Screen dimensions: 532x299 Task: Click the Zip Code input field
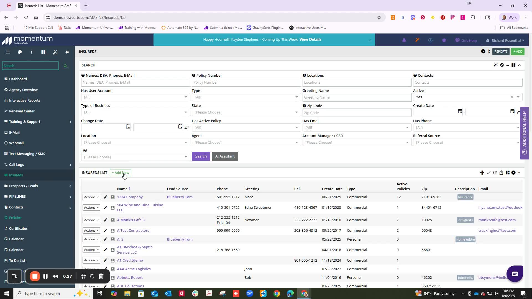coord(357,113)
